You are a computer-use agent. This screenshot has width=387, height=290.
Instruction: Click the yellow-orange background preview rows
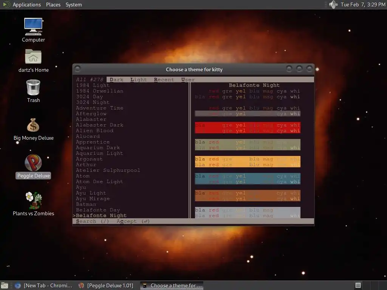248,162
